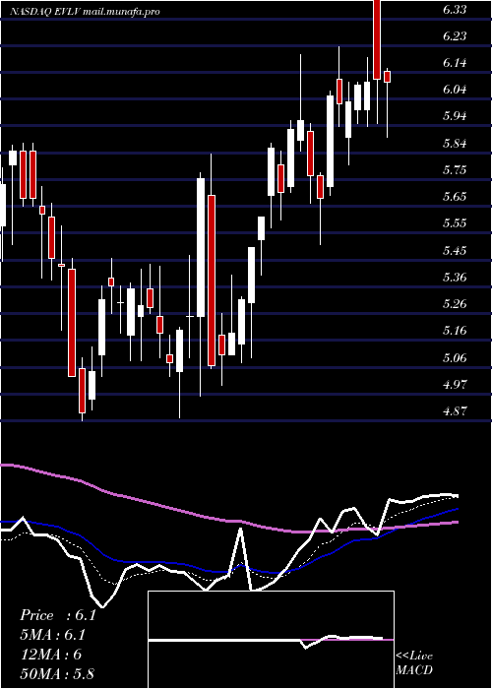Click the 4.97 price axis label
Screen dimensions: 492x689
(455, 385)
